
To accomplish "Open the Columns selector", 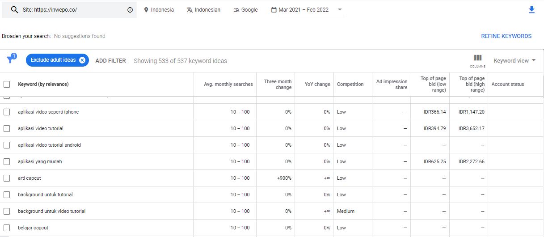I will coord(477,60).
